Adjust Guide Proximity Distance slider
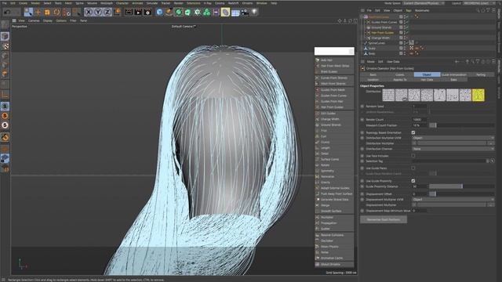The width and height of the screenshot is (502, 282). pos(462,186)
